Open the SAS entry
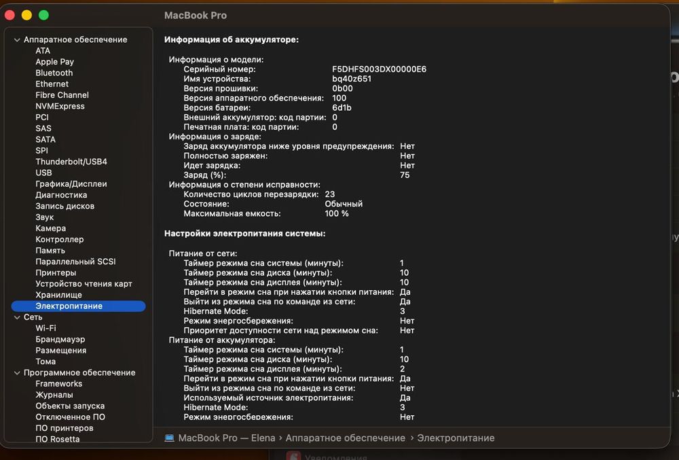 [x=43, y=128]
